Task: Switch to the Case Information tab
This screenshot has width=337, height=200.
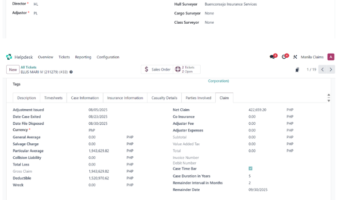Action: click(x=85, y=98)
